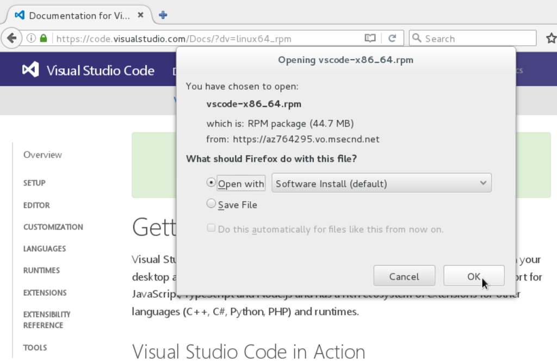Expand the LANGUAGES section in sidebar

click(x=45, y=249)
